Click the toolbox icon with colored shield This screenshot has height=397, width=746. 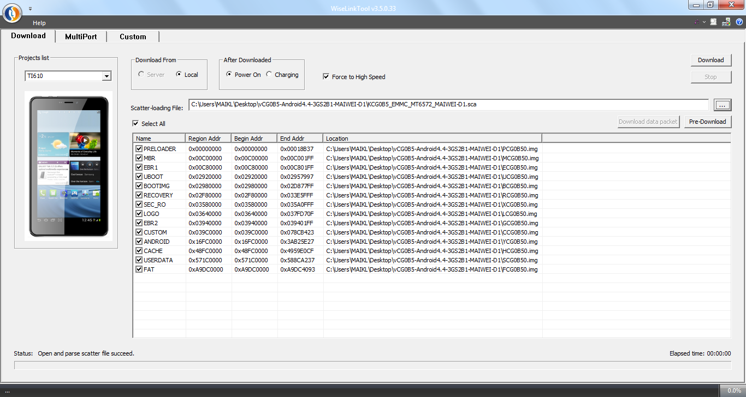point(726,22)
